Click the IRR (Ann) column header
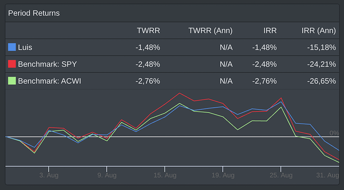Screen dimensions: 344x190 [x=319, y=31]
